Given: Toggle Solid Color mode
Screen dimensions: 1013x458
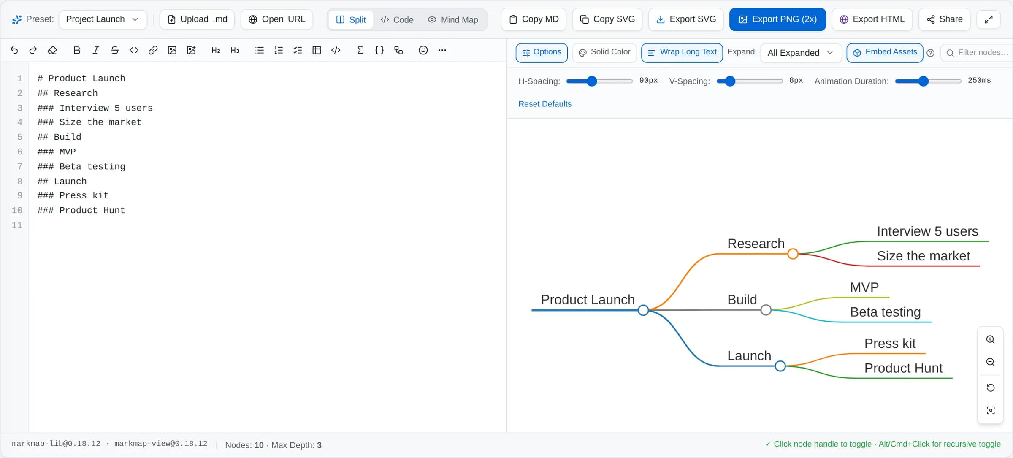Looking at the screenshot, I should click(x=604, y=52).
